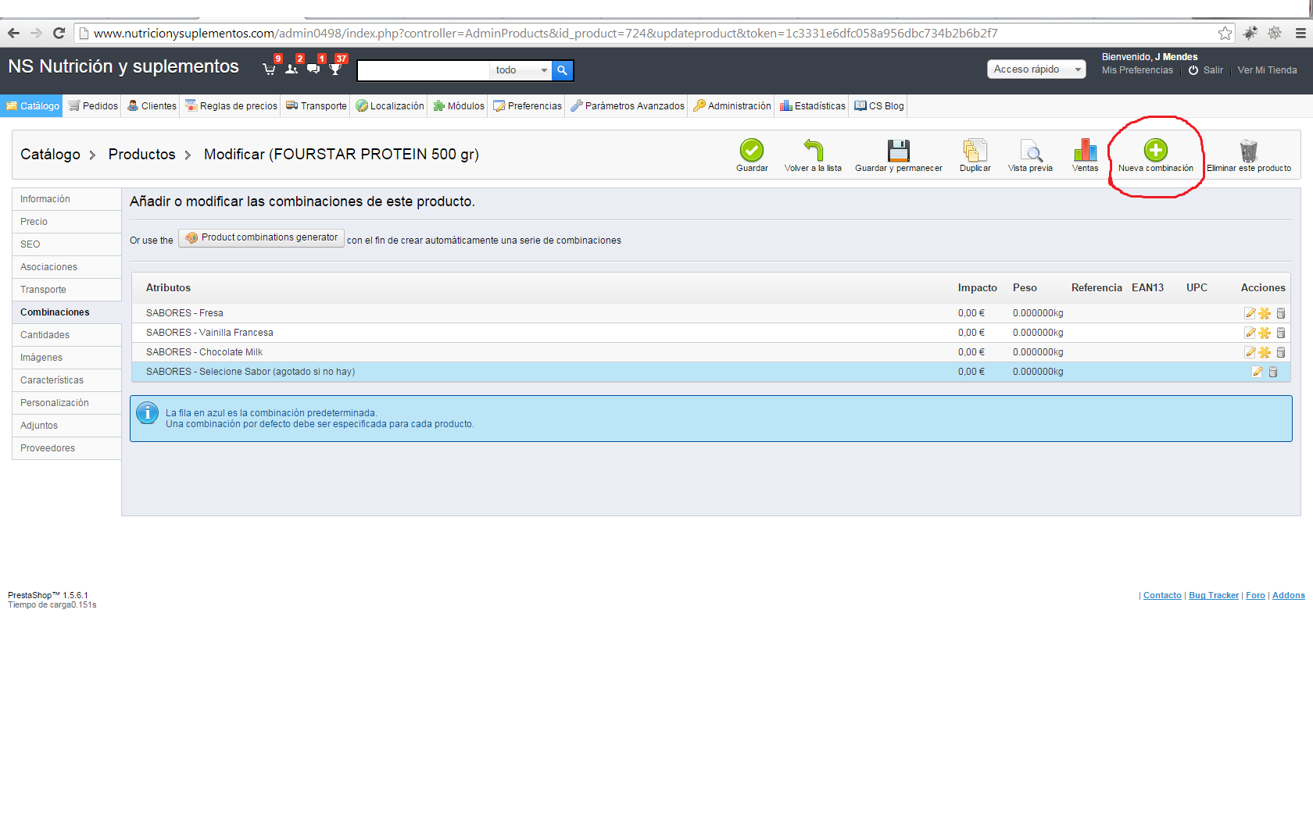Image resolution: width=1313 pixels, height=820 pixels.
Task: Click Guardar y permanecer floppy disk icon
Action: (899, 150)
